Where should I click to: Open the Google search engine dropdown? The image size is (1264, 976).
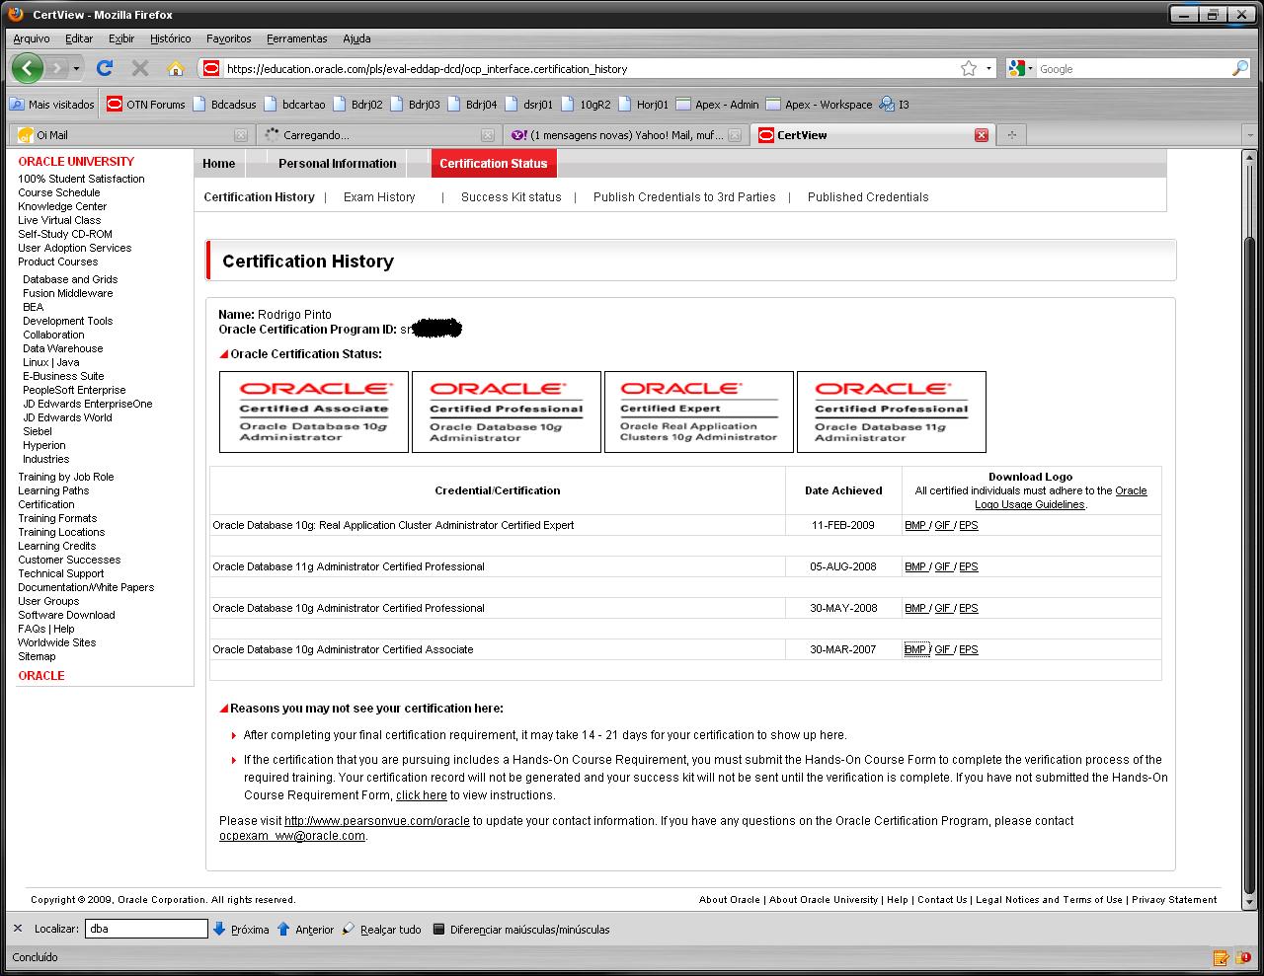coord(1021,68)
